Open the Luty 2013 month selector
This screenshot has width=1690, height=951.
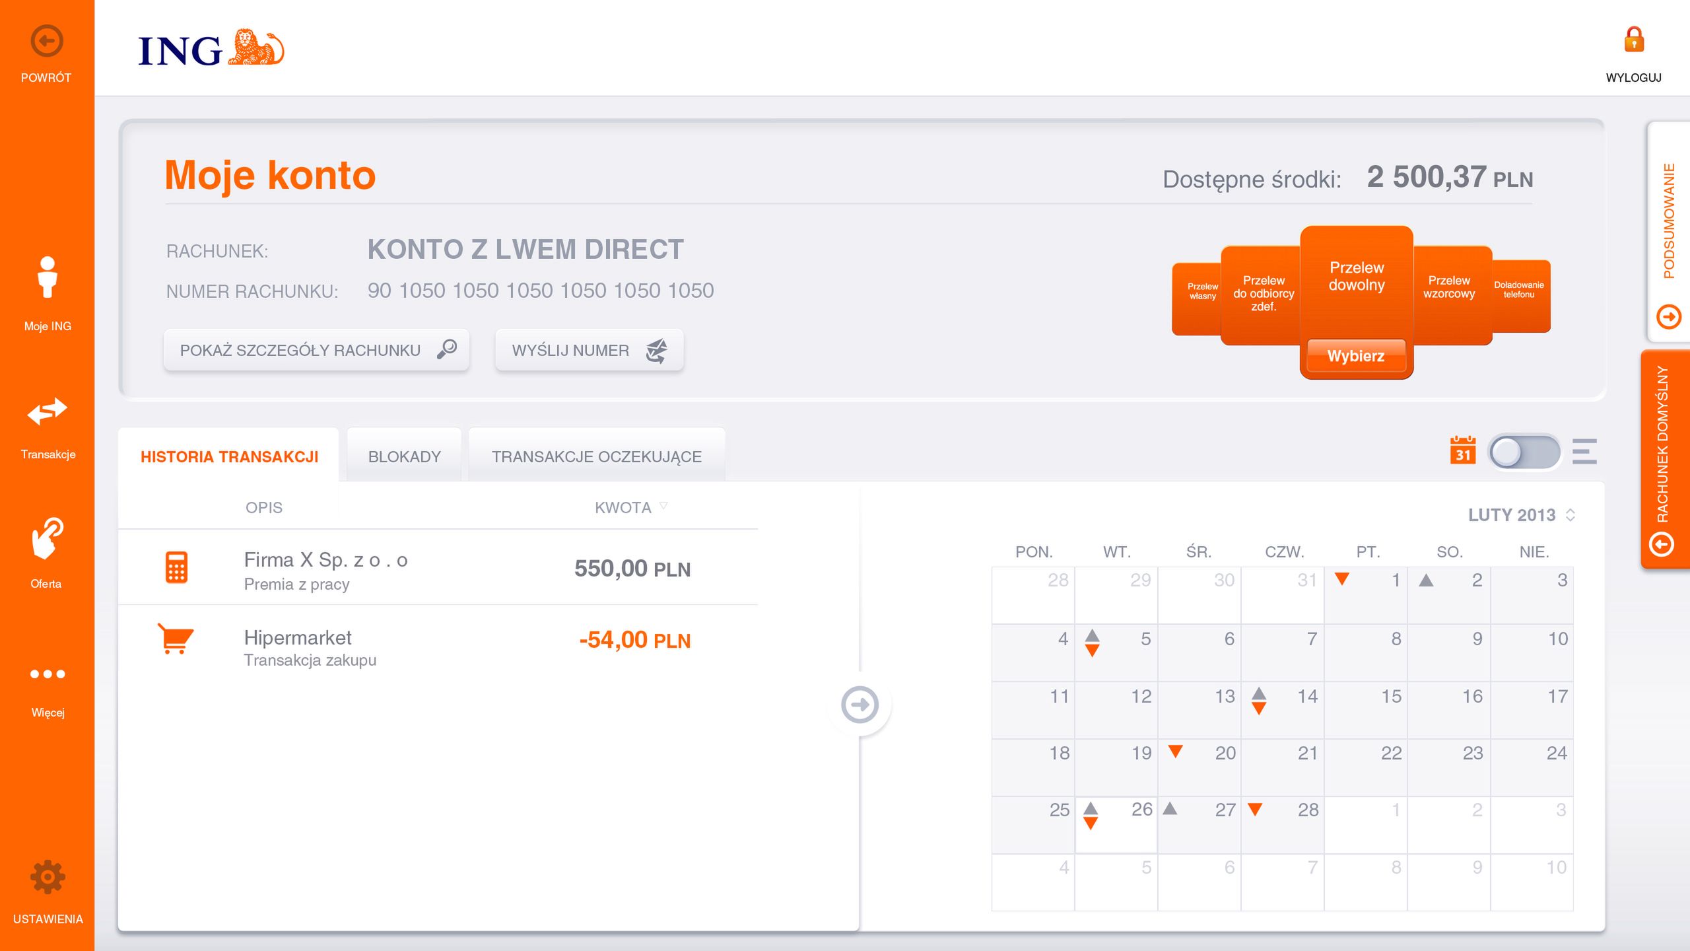click(1520, 514)
